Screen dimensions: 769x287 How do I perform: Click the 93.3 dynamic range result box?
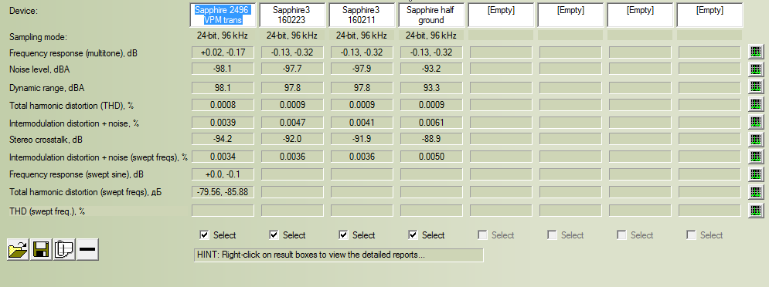click(431, 87)
